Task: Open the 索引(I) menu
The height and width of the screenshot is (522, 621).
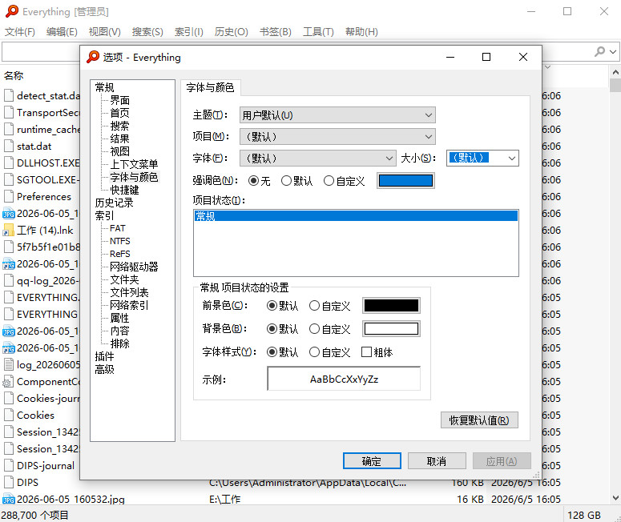Action: coord(189,32)
